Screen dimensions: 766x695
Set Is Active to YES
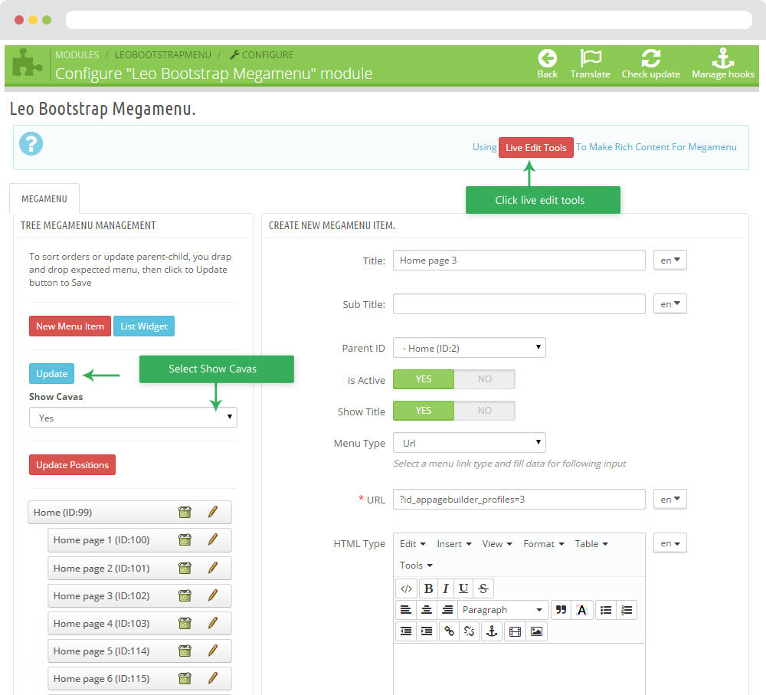click(424, 379)
